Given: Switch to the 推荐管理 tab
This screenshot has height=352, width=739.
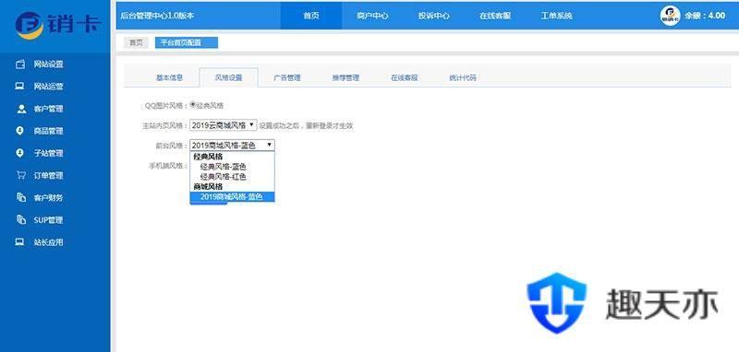Looking at the screenshot, I should click(345, 78).
